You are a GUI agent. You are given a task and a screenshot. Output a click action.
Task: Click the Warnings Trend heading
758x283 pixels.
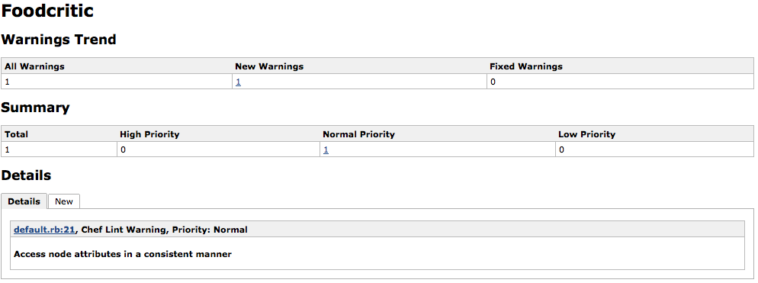pos(59,39)
